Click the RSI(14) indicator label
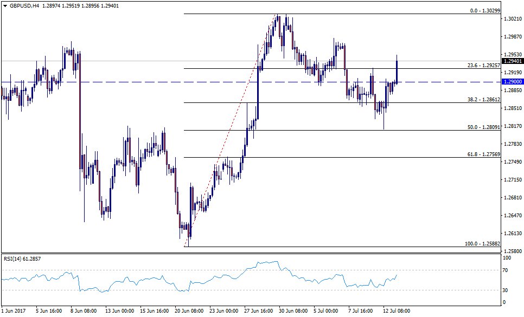Screen dimensions: 524x317 click(x=21, y=258)
